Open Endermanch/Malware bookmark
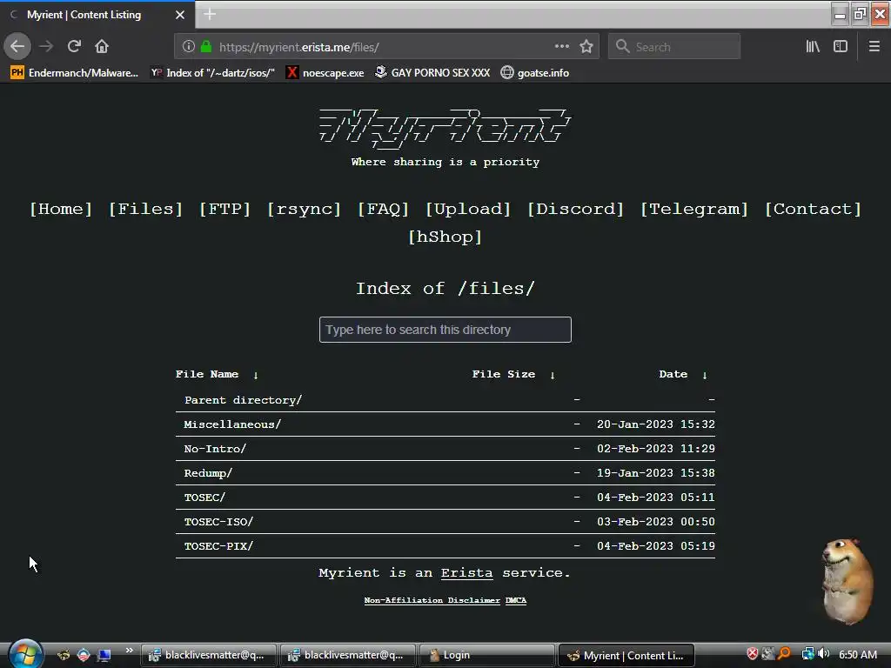The image size is (891, 668). click(75, 73)
